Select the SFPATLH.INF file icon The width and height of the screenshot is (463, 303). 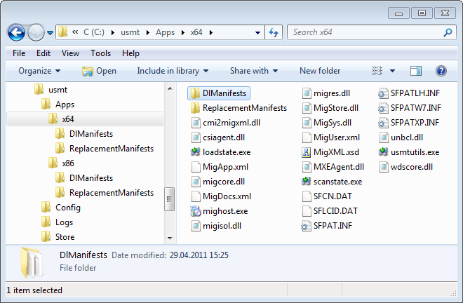pos(383,93)
